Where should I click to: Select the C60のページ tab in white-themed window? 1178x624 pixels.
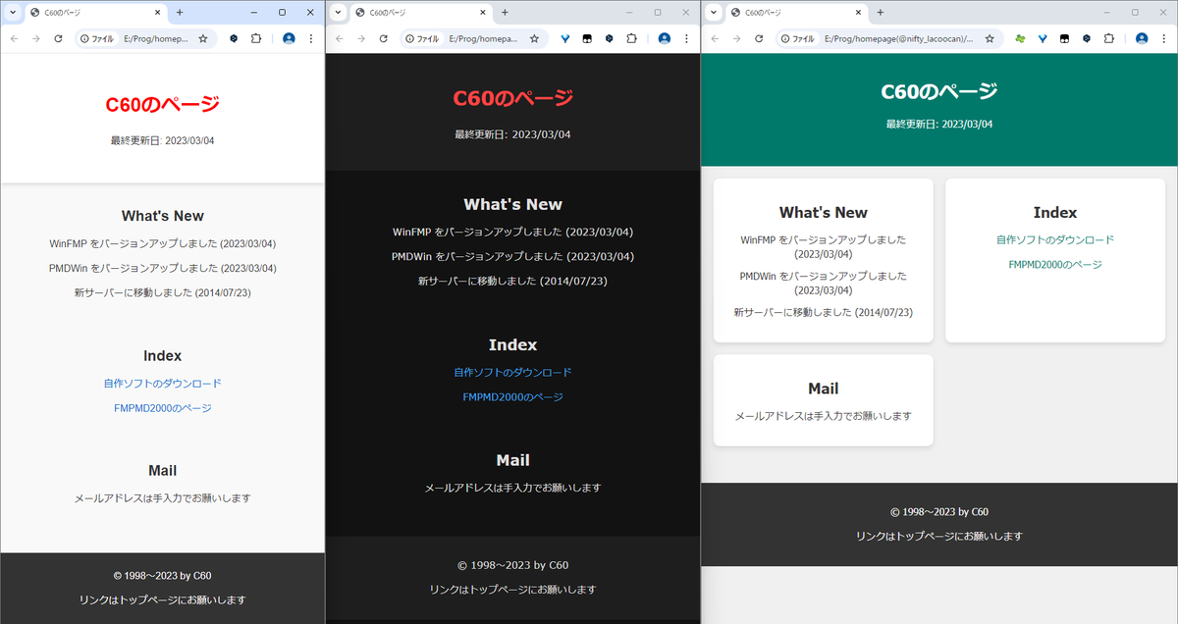point(95,12)
